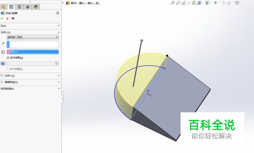Image resolution: width=254 pixels, height=153 pixels.
Task: Open the end condition dropdown in Direction 1
Action: pyautogui.click(x=33, y=37)
